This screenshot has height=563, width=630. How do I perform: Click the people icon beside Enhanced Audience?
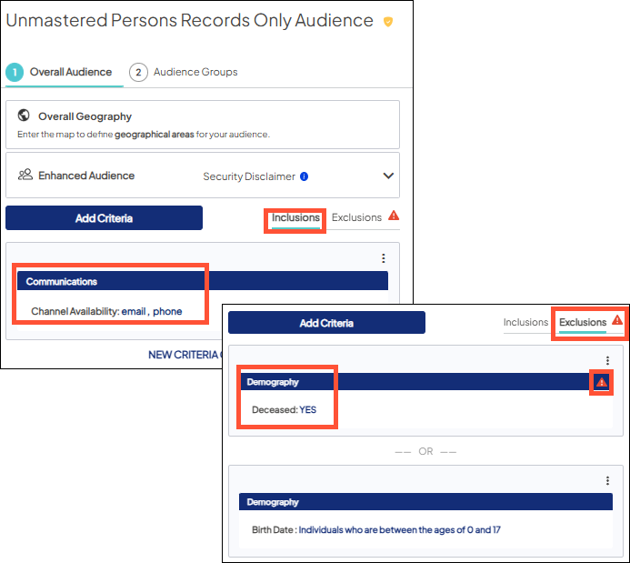25,176
